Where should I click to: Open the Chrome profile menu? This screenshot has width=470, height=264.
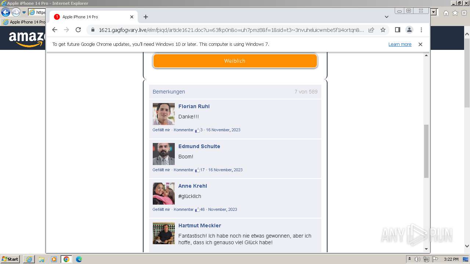click(x=409, y=30)
